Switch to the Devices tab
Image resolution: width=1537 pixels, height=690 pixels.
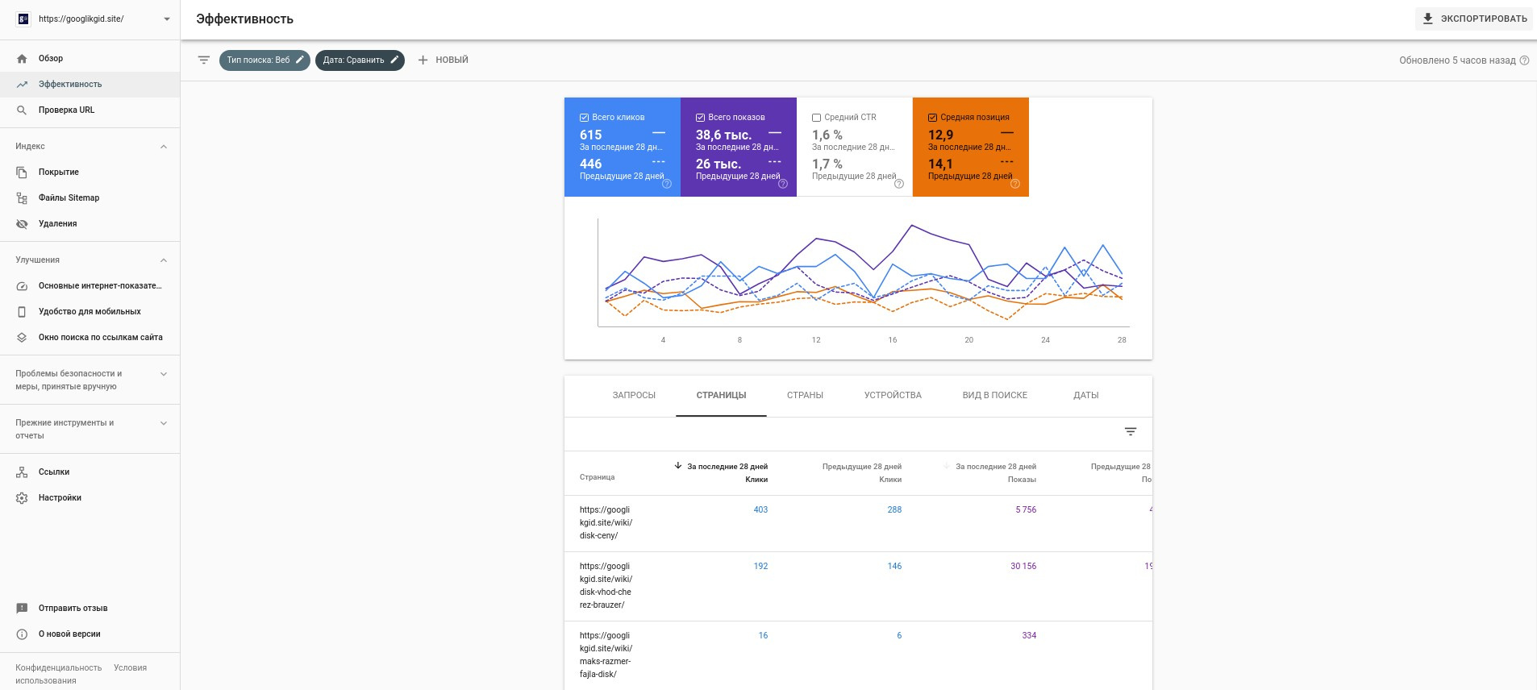892,396
